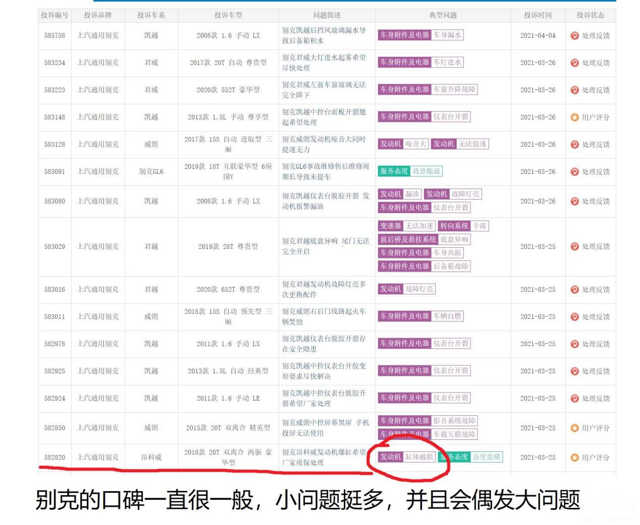Click 昂科威 car series cell
Image resolution: width=640 pixels, height=525 pixels.
[151, 457]
